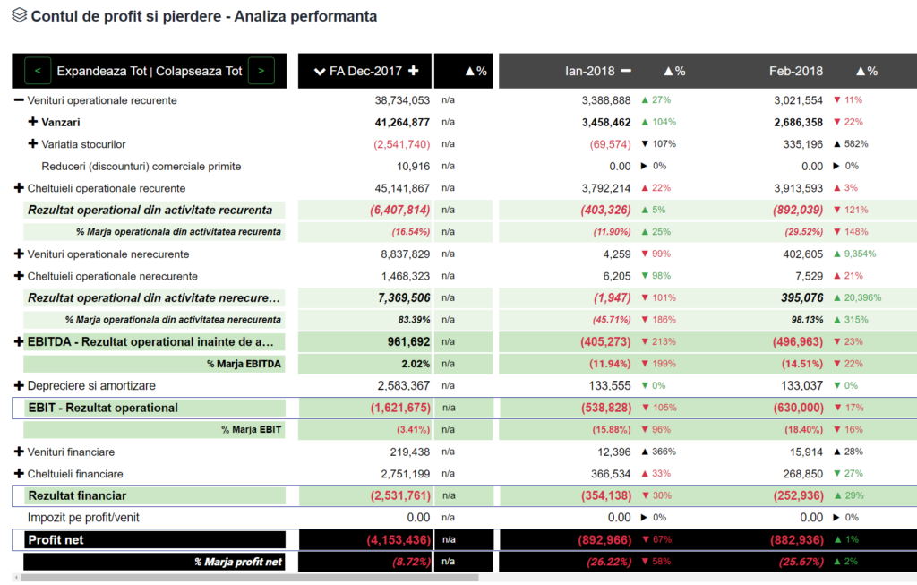Click the green left arrow beside Expandeaza Tot

tap(37, 71)
